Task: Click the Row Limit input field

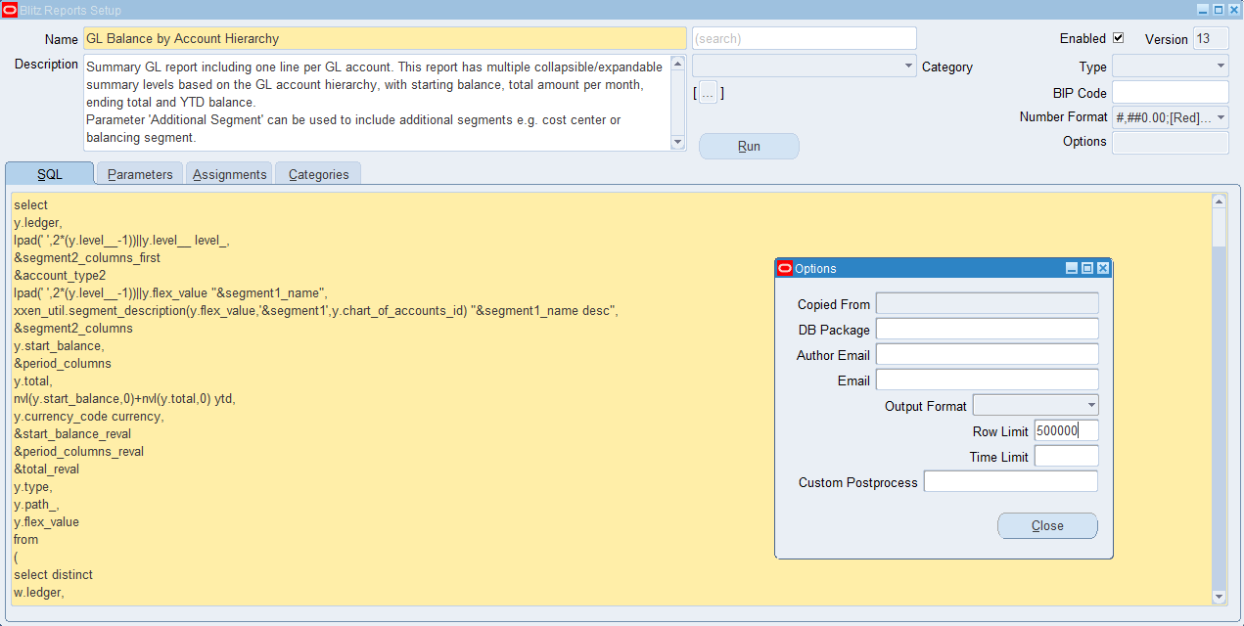Action: point(1066,430)
